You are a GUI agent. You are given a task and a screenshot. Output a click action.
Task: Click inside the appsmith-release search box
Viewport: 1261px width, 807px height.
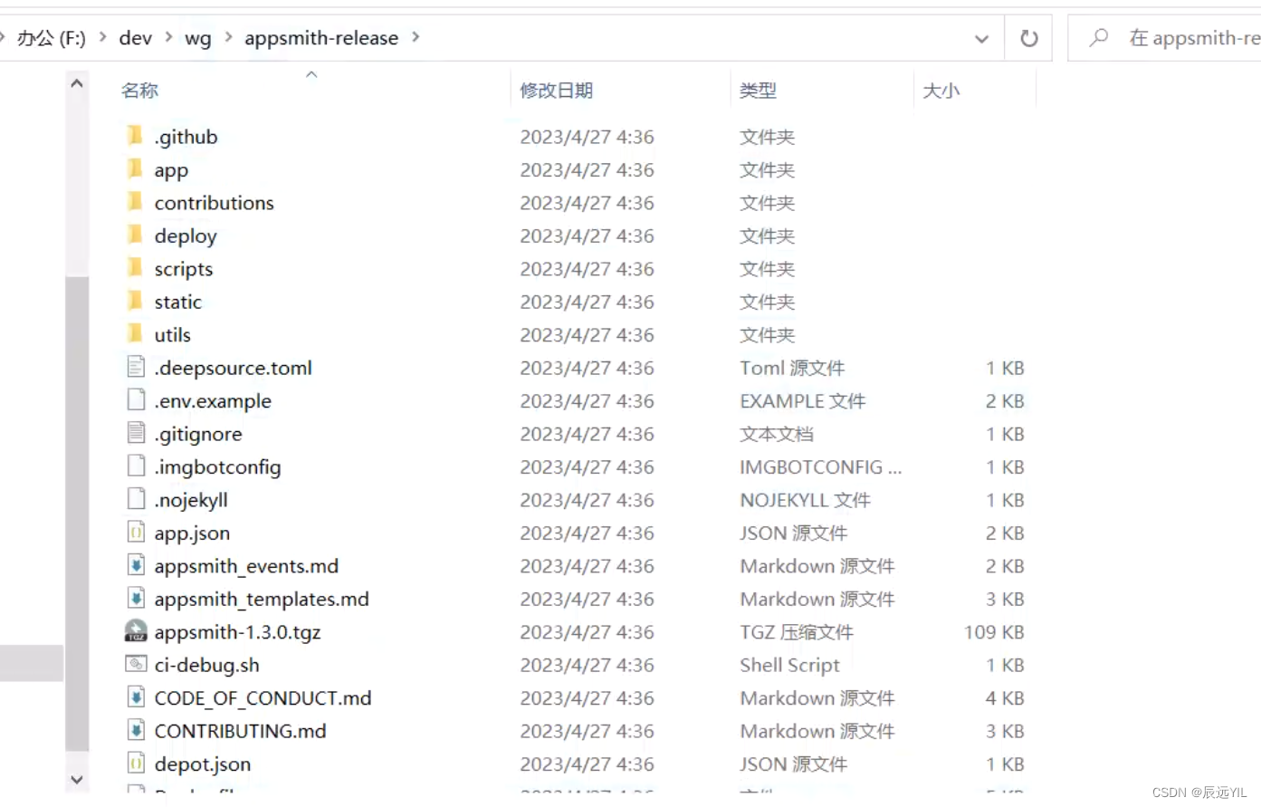point(1186,38)
